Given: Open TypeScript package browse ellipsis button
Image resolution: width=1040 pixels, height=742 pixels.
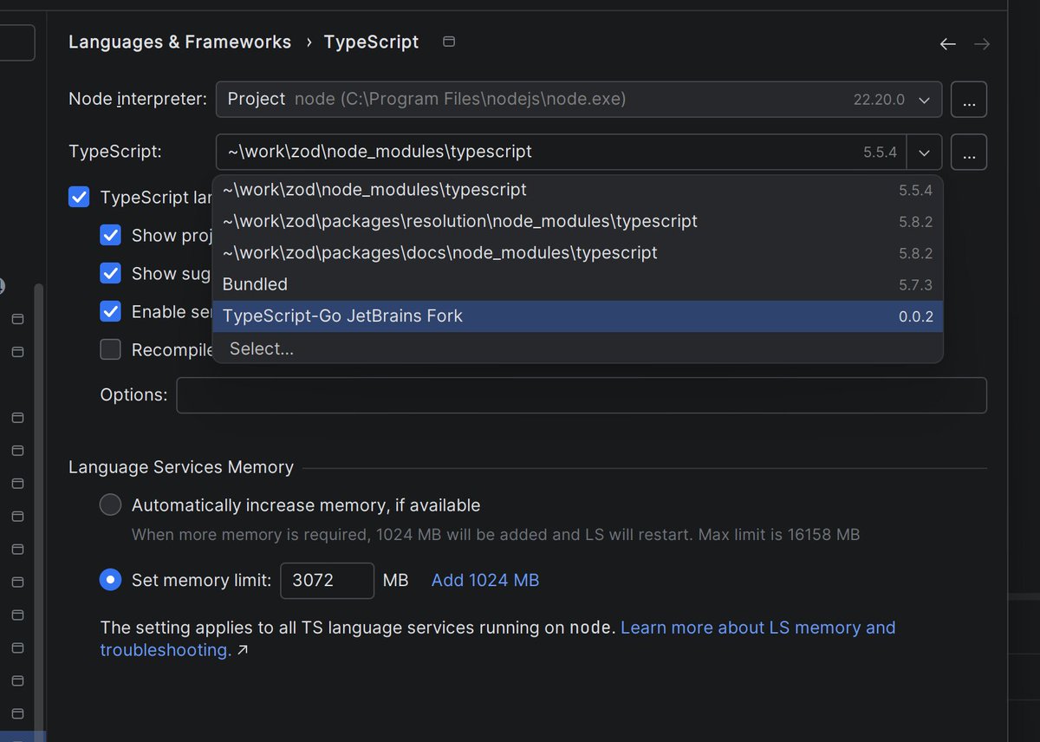Looking at the screenshot, I should coord(969,153).
